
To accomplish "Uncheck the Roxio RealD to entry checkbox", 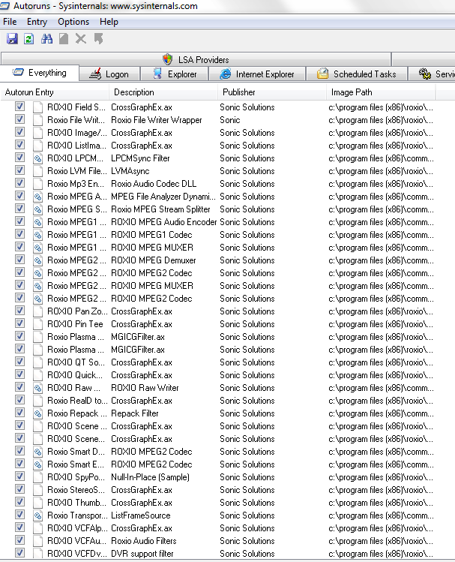I will pos(19,400).
